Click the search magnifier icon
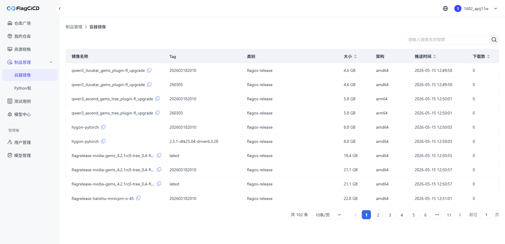This screenshot has height=244, width=505. click(494, 40)
